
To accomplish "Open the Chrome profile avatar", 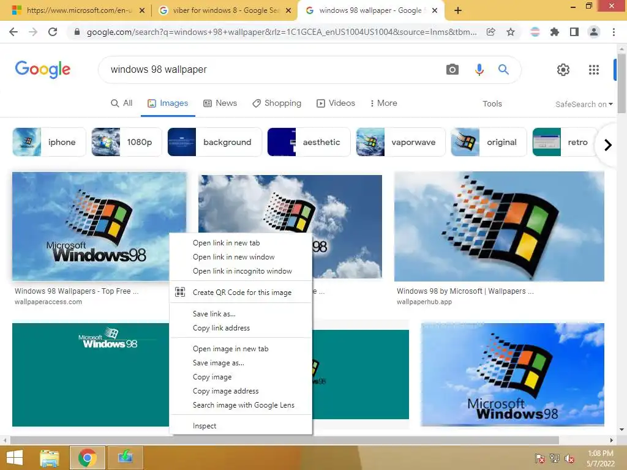I will pos(594,32).
